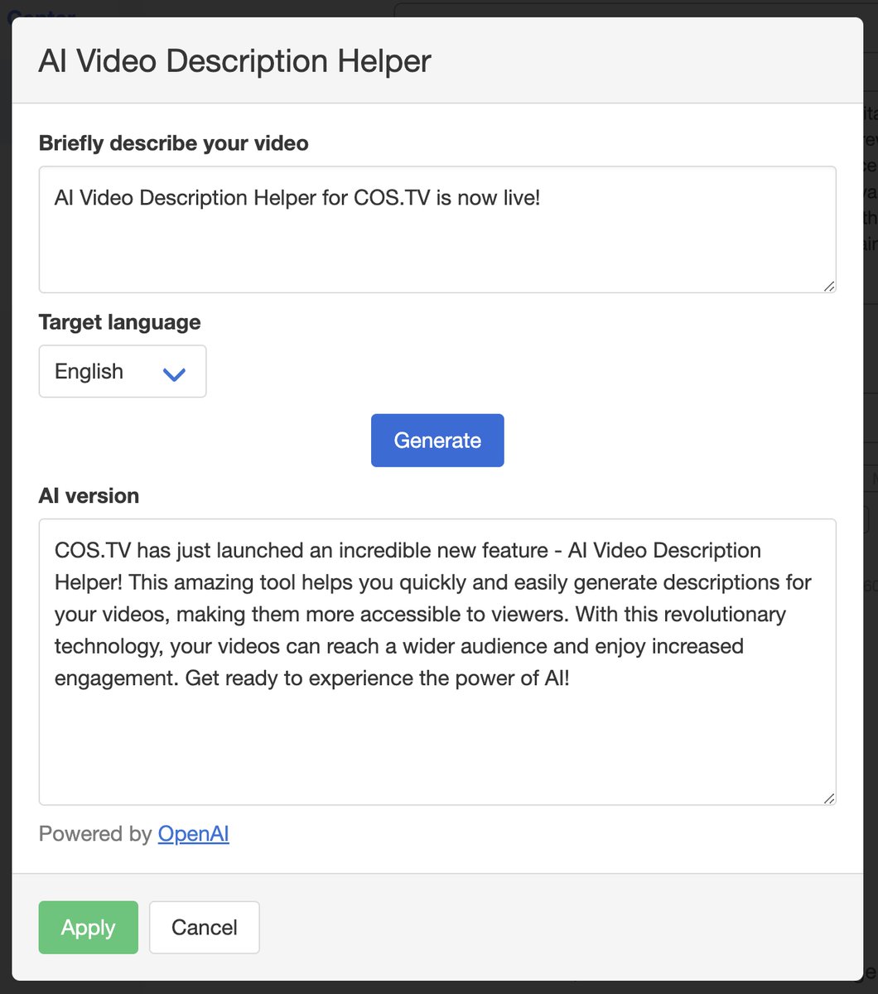Click the 'AI Video Description Helper' dialog title
The height and width of the screenshot is (994, 878).
tap(235, 62)
